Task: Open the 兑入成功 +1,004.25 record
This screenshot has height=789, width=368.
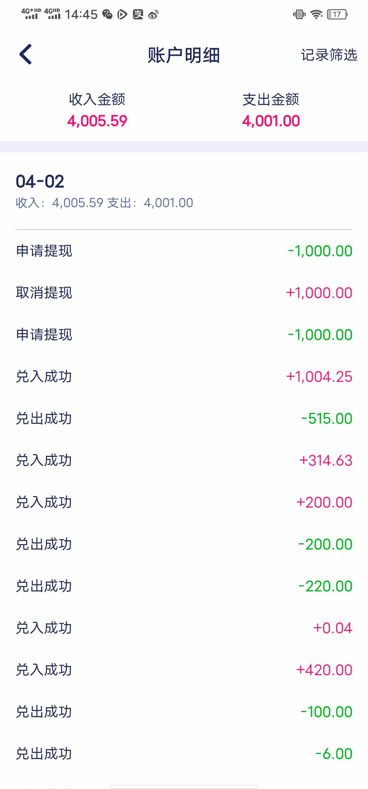Action: [x=184, y=376]
